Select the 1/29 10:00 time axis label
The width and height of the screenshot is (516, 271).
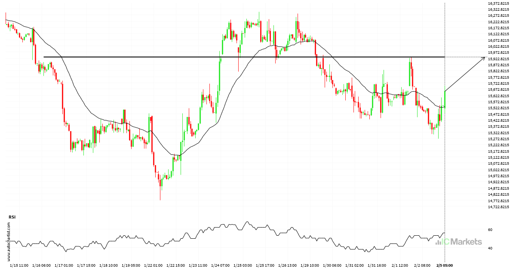pos(311,265)
